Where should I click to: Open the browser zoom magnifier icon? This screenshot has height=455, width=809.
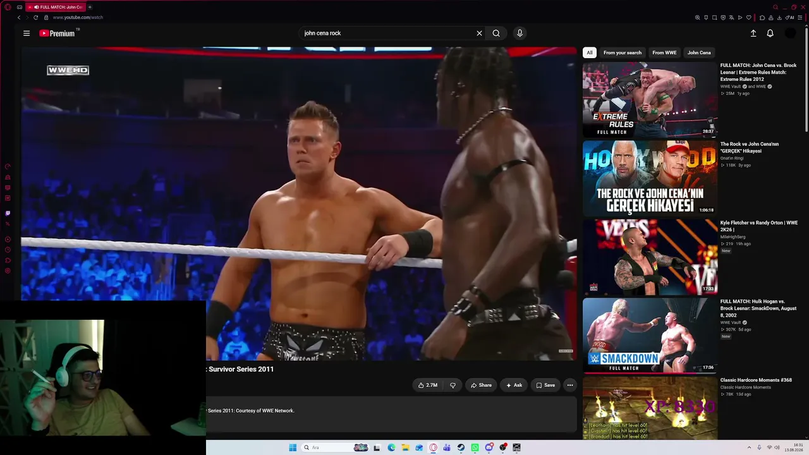click(697, 18)
